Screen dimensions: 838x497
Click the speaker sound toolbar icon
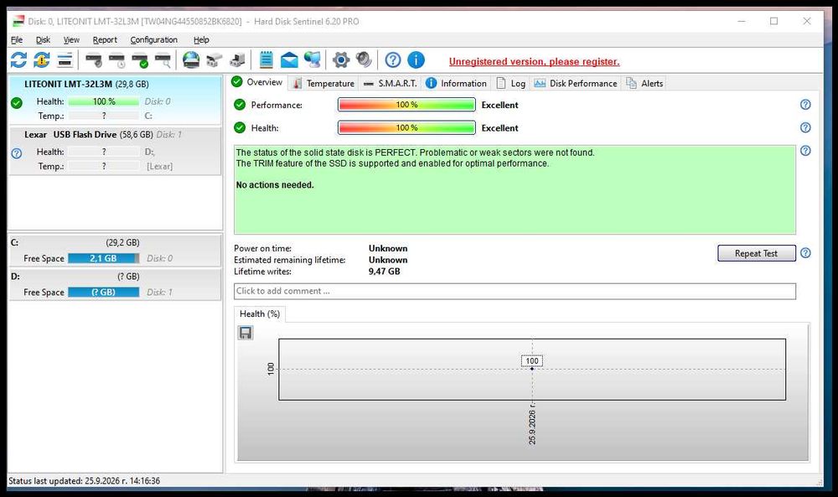point(364,60)
